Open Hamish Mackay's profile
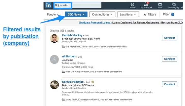The width and height of the screenshot is (185, 106). pyautogui.click(x=72, y=35)
